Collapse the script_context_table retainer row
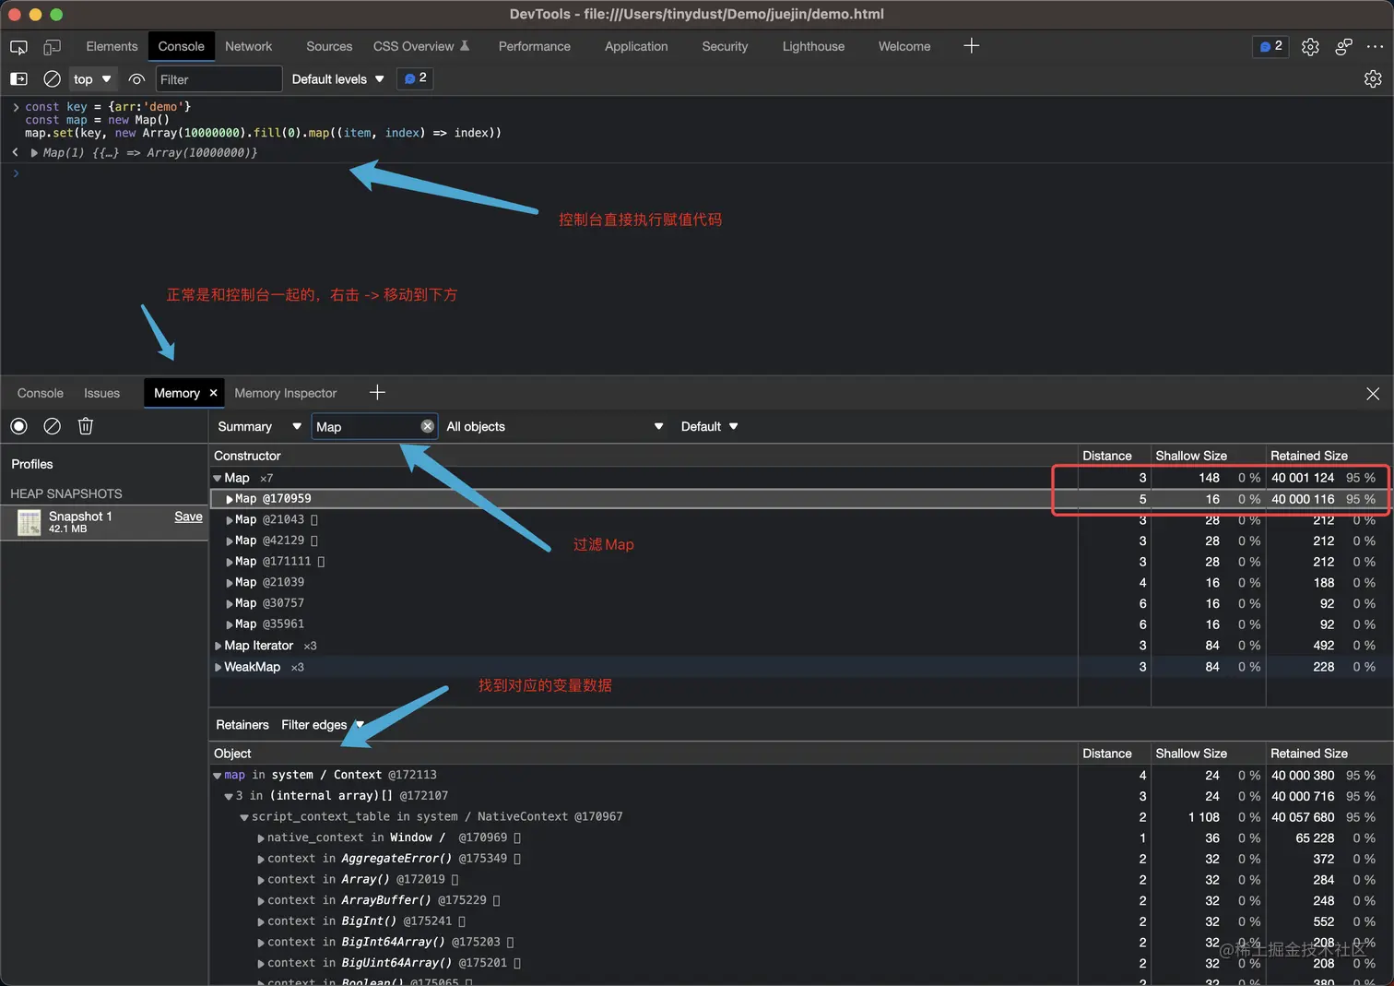The image size is (1394, 986). pos(244,817)
